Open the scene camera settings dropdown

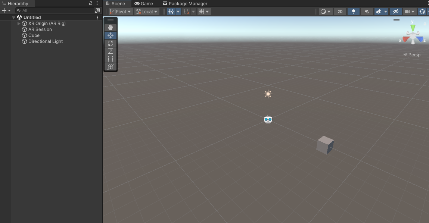[x=410, y=12]
